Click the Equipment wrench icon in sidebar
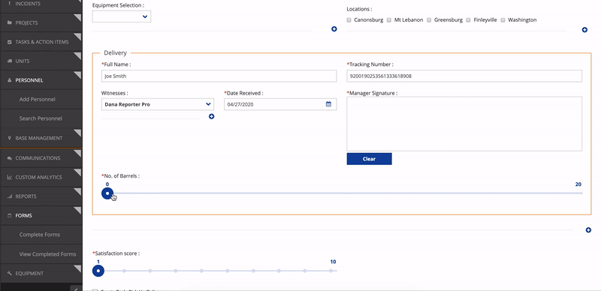 point(10,274)
